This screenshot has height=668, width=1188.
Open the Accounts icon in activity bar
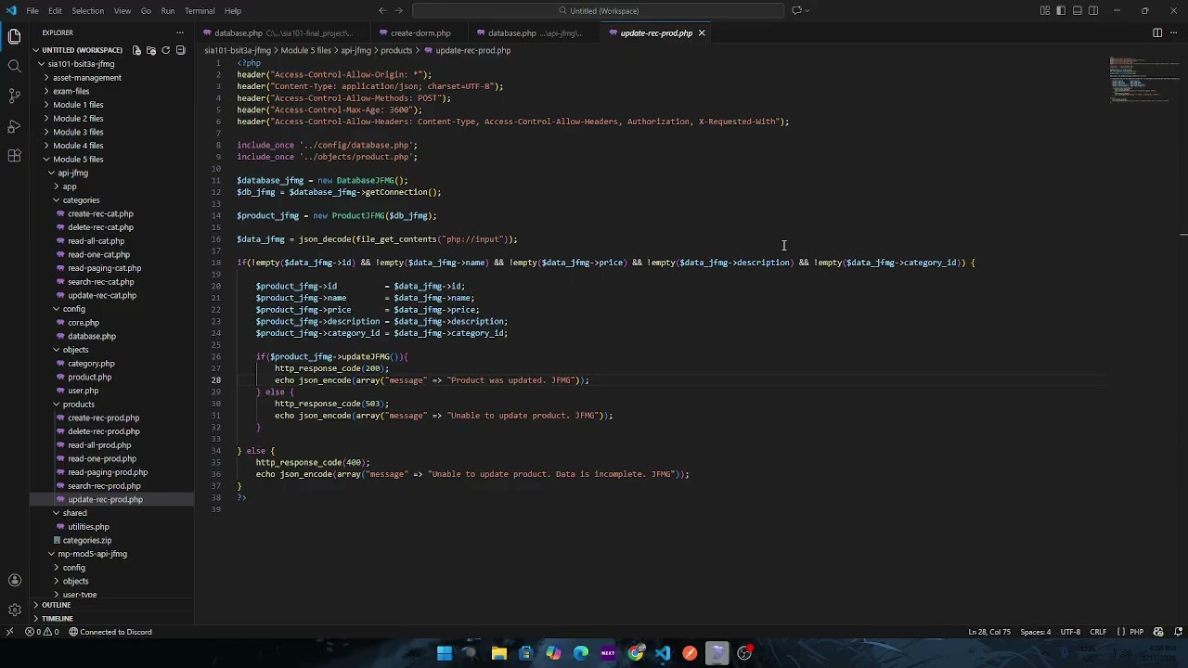click(14, 580)
